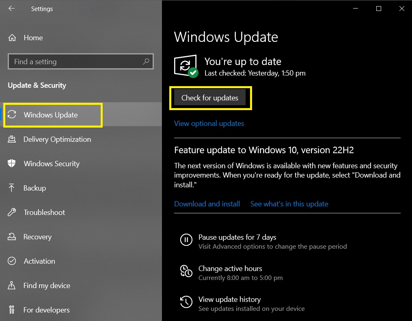Image resolution: width=412 pixels, height=321 pixels.
Task: Click the Troubleshoot wrench icon
Action: [12, 212]
